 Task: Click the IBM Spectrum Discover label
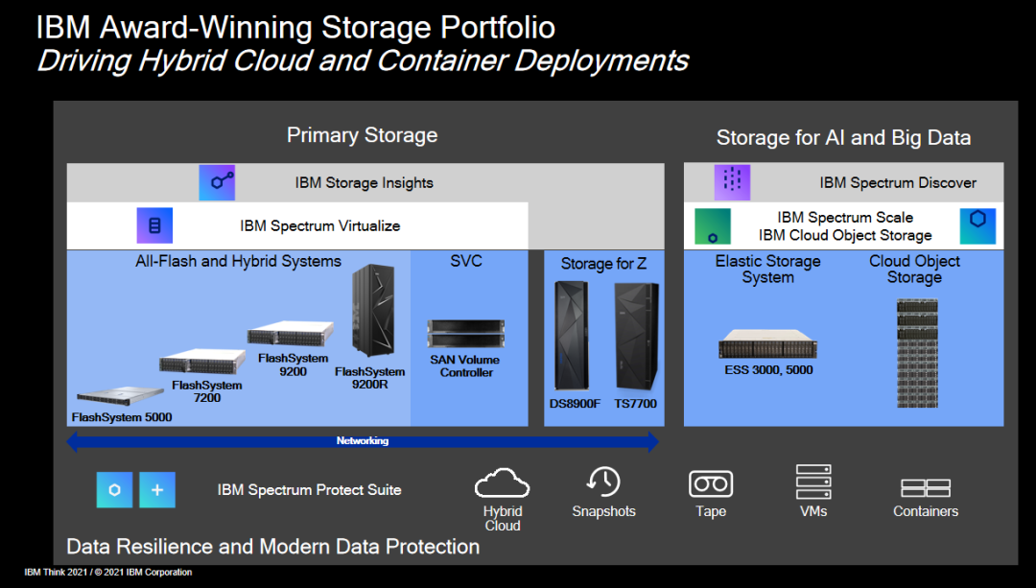pyautogui.click(x=898, y=183)
